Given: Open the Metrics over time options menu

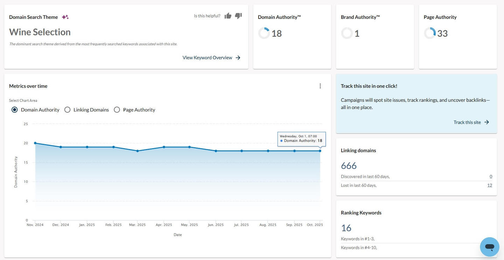Looking at the screenshot, I should (x=320, y=86).
